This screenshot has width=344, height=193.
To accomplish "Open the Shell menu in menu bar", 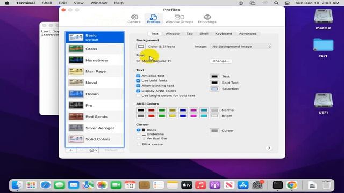I will [47, 3].
